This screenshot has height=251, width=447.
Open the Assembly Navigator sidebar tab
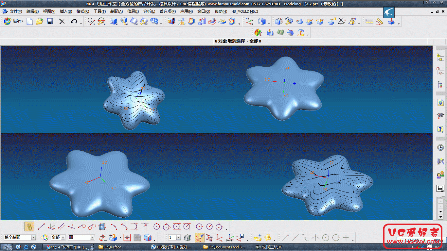440,58
